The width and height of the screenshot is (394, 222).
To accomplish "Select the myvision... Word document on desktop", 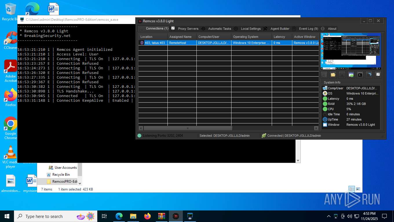I will pyautogui.click(x=30, y=184).
